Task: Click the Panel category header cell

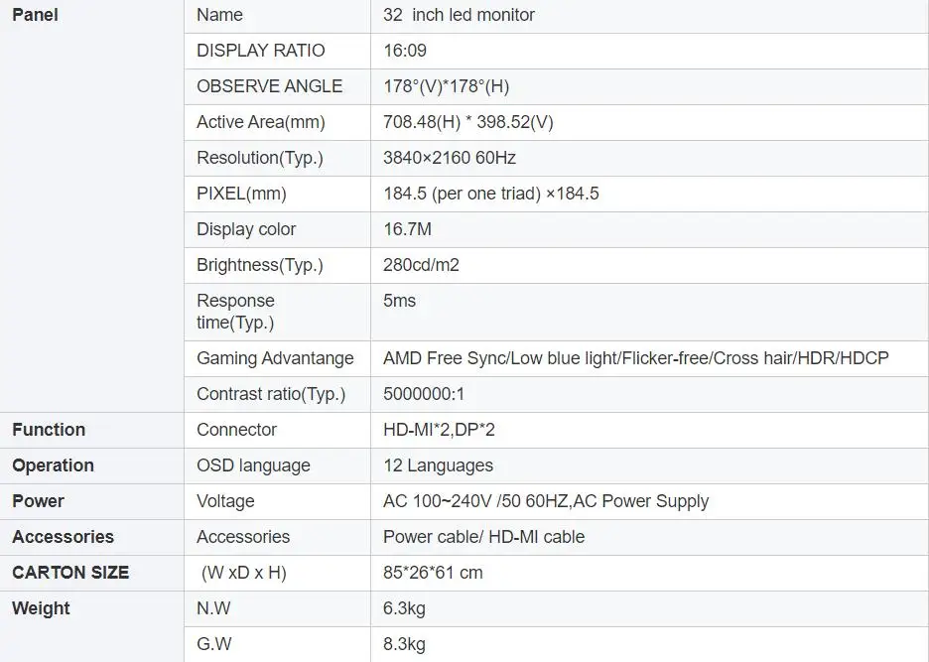Action: pos(35,15)
